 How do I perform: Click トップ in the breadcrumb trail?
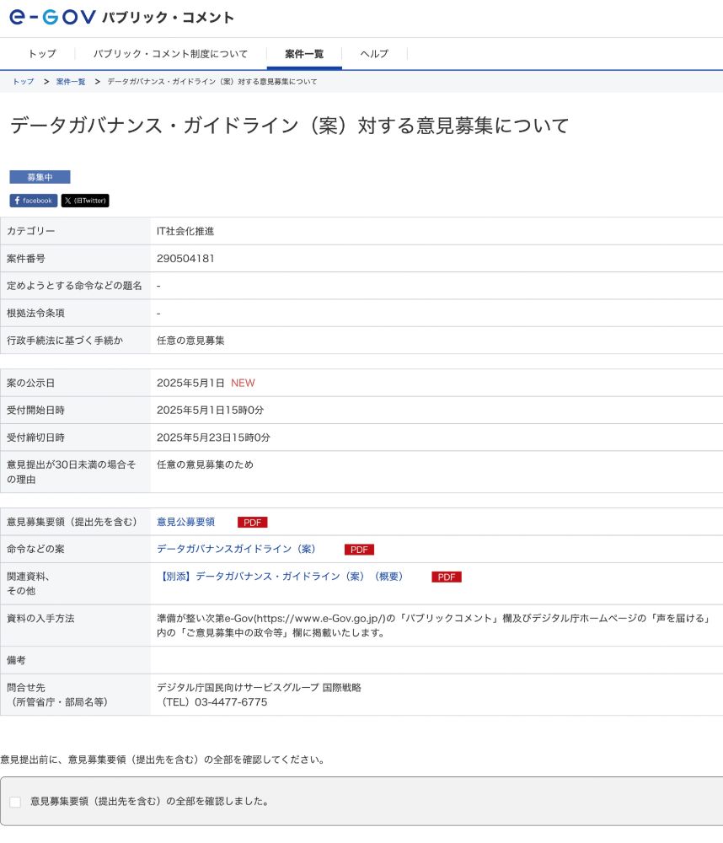coord(22,82)
